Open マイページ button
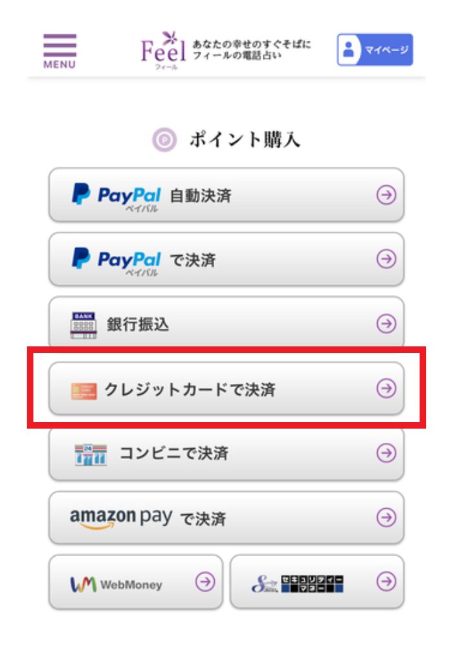The image size is (453, 663). (375, 50)
